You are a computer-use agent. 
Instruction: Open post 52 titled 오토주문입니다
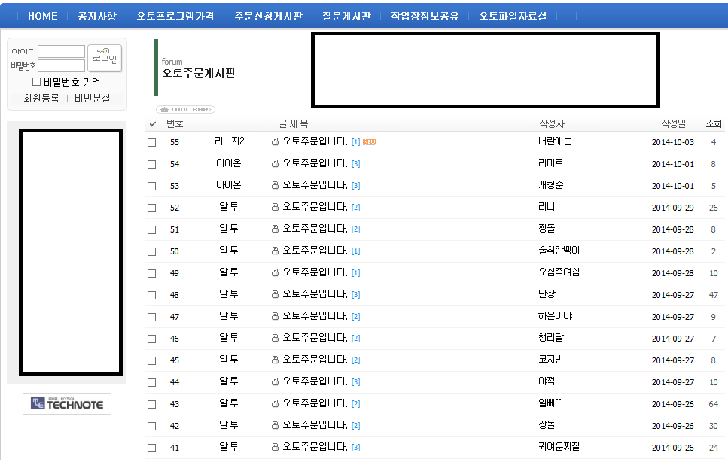[x=315, y=207]
